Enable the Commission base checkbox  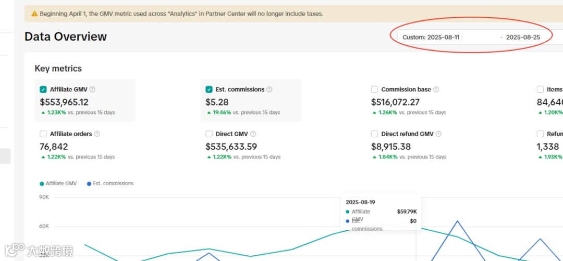[x=374, y=89]
